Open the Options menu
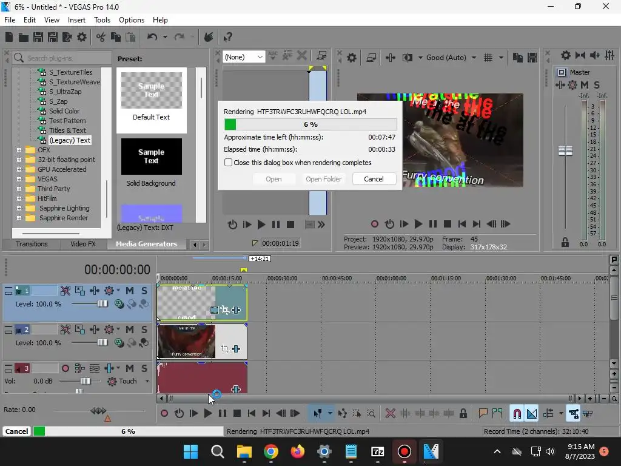 click(x=132, y=20)
